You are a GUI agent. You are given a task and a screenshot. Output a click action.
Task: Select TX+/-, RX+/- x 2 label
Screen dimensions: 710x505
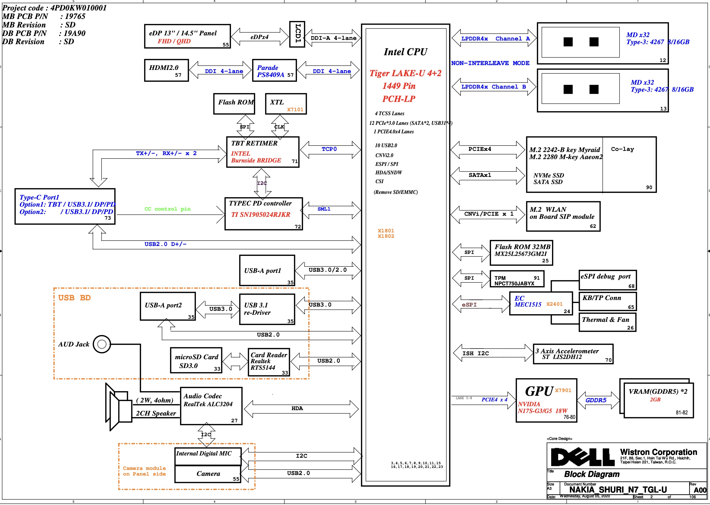[166, 153]
